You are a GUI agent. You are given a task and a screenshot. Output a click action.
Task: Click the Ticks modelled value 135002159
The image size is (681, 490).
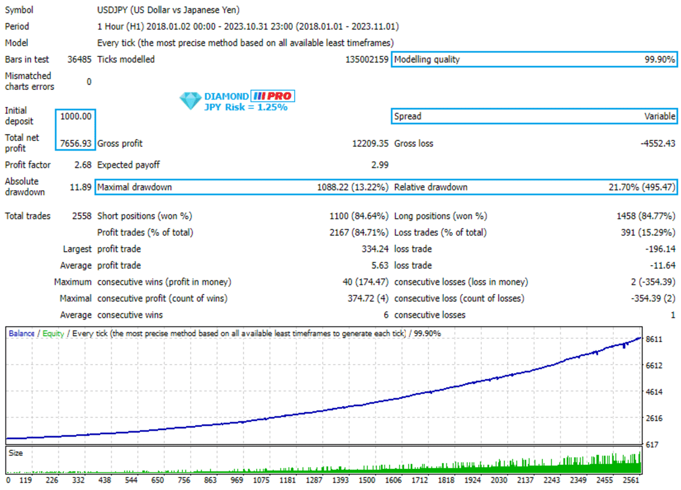point(367,59)
